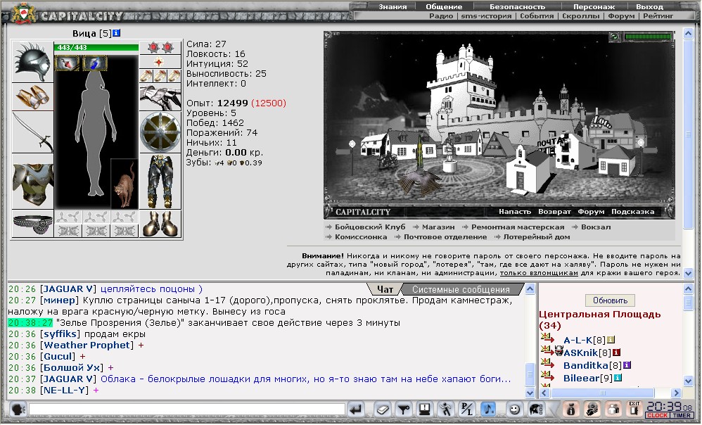Click the EXIT door icon

[634, 410]
